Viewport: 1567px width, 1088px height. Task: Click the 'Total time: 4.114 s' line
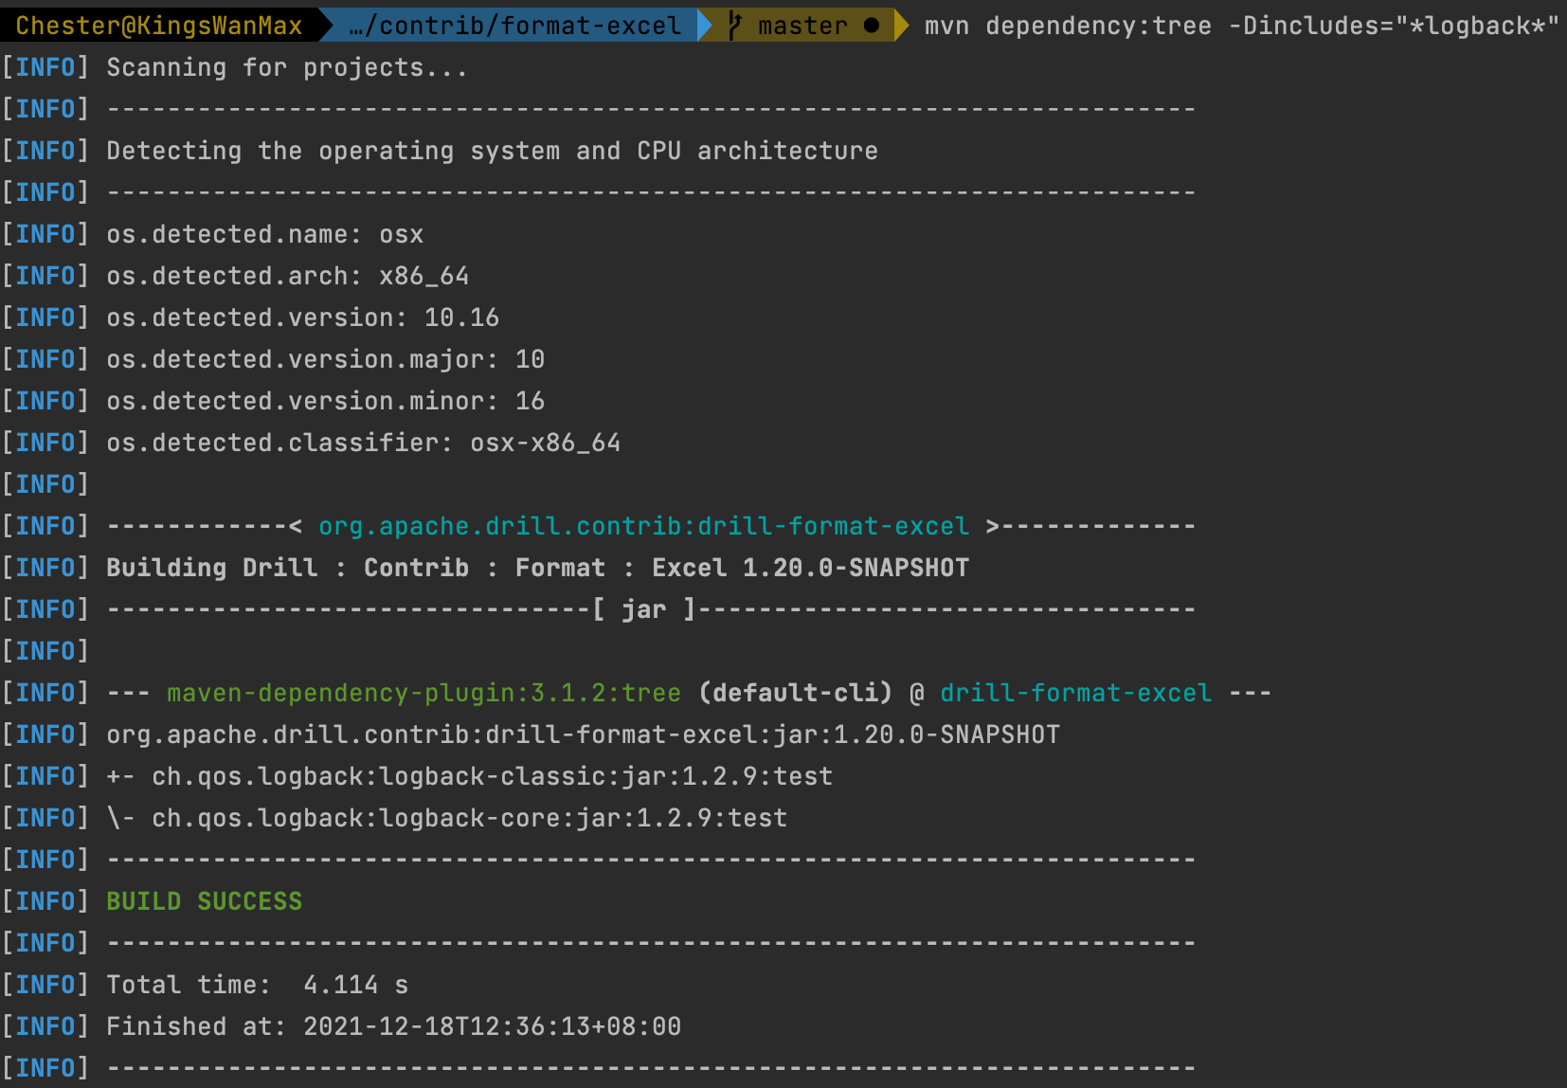click(x=257, y=985)
